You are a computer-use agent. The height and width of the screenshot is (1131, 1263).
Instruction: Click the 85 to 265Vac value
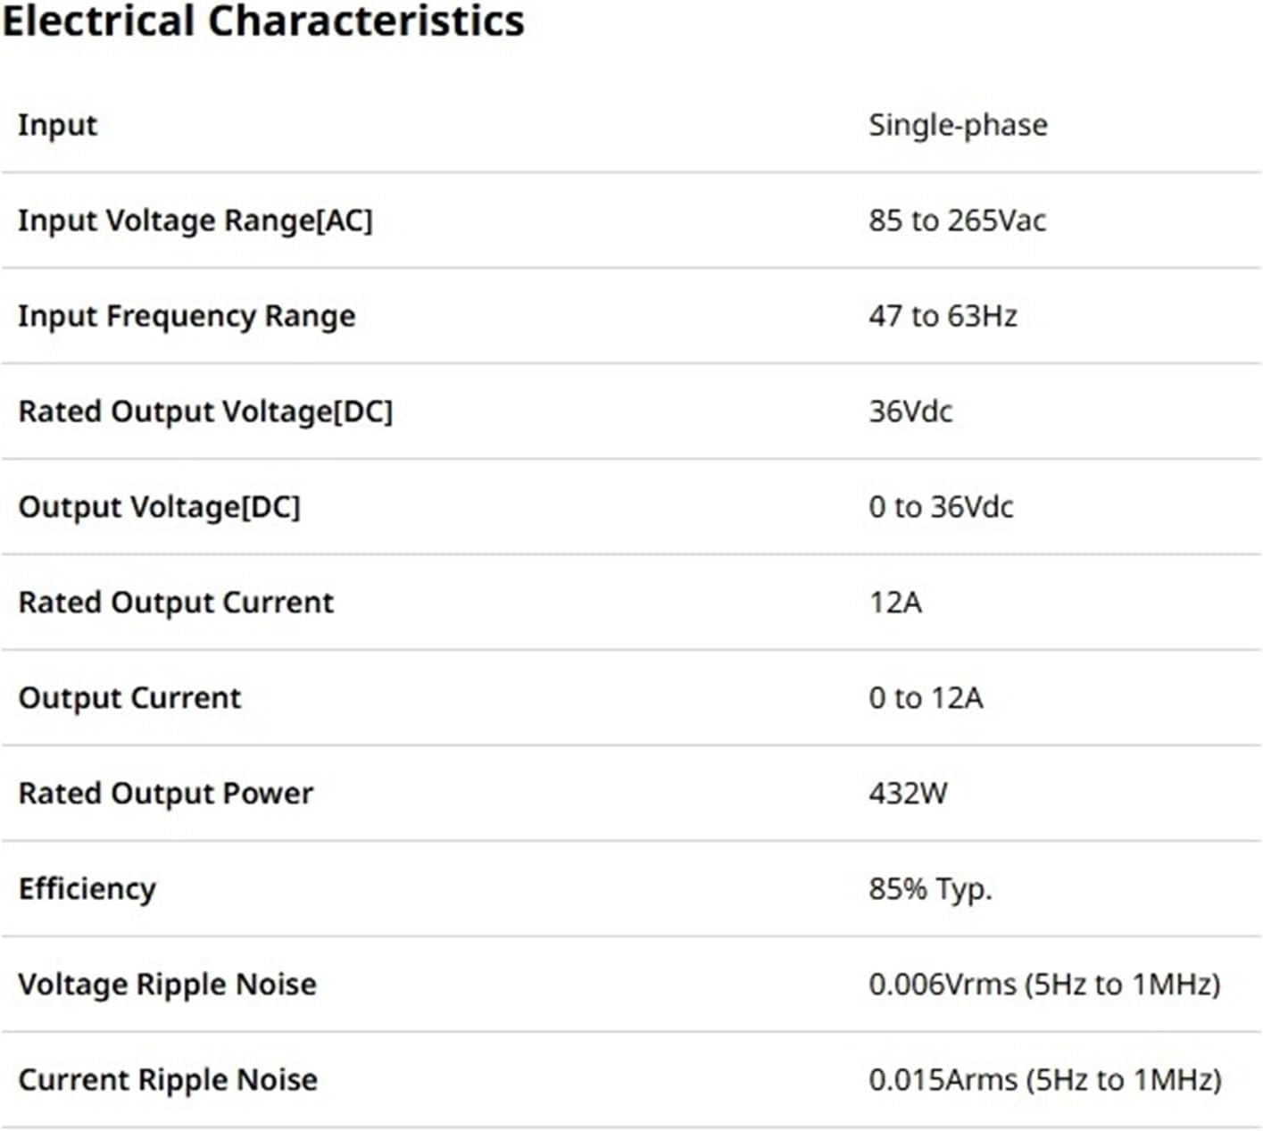point(957,220)
